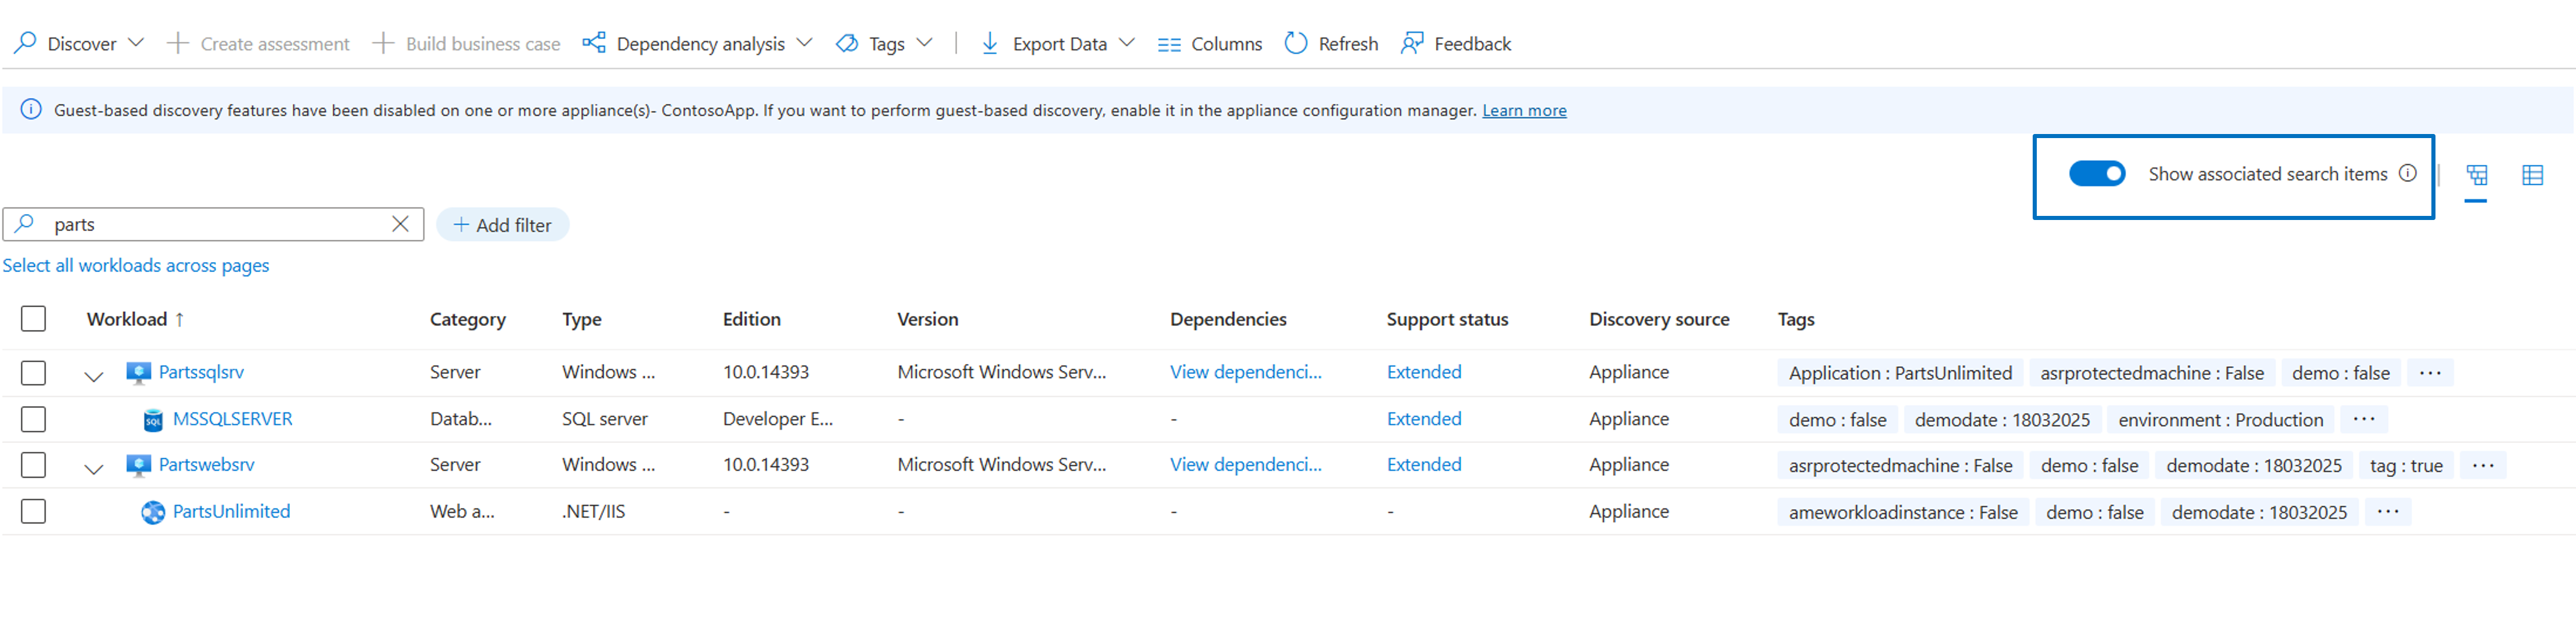The width and height of the screenshot is (2576, 636).
Task: Toggle Show associated search items off
Action: 2096,174
